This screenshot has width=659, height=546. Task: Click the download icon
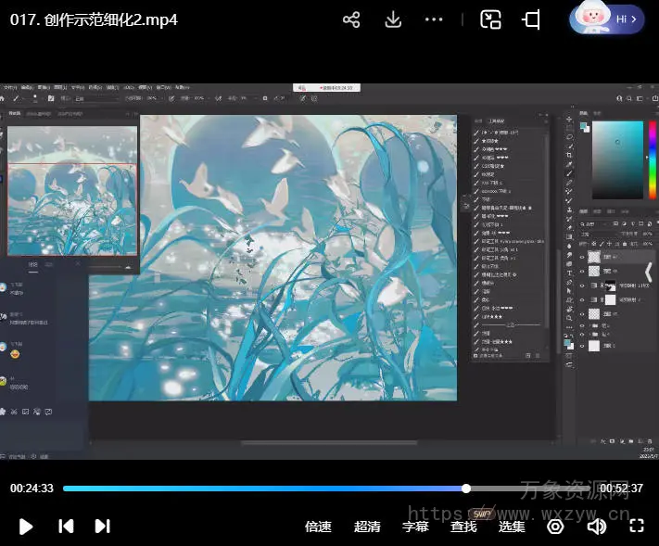[x=393, y=19]
